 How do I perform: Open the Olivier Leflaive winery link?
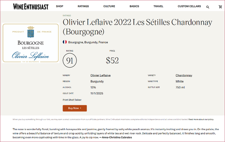[x=100, y=75]
